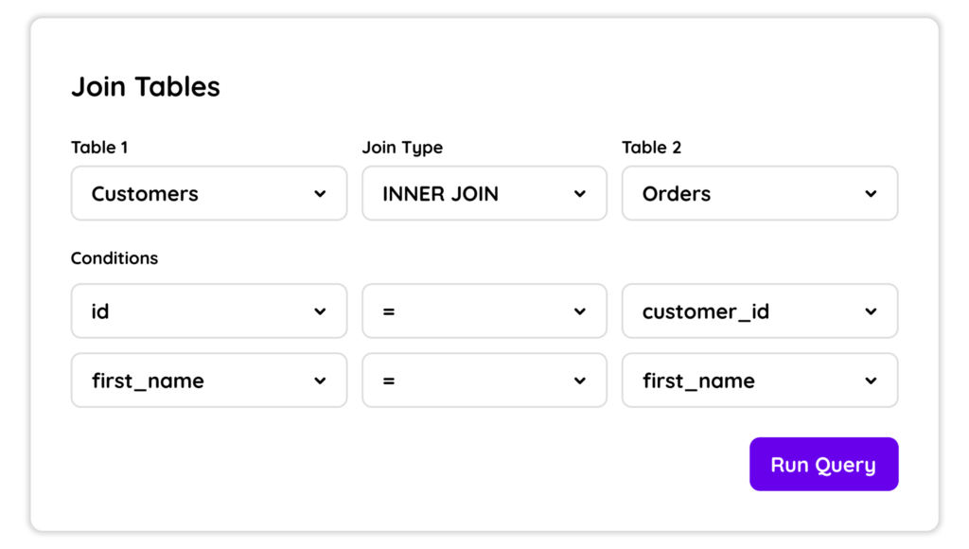Viewport: 969px width, 549px height.
Task: Open the equals operator dropdown in the first_name row
Action: [x=484, y=381]
